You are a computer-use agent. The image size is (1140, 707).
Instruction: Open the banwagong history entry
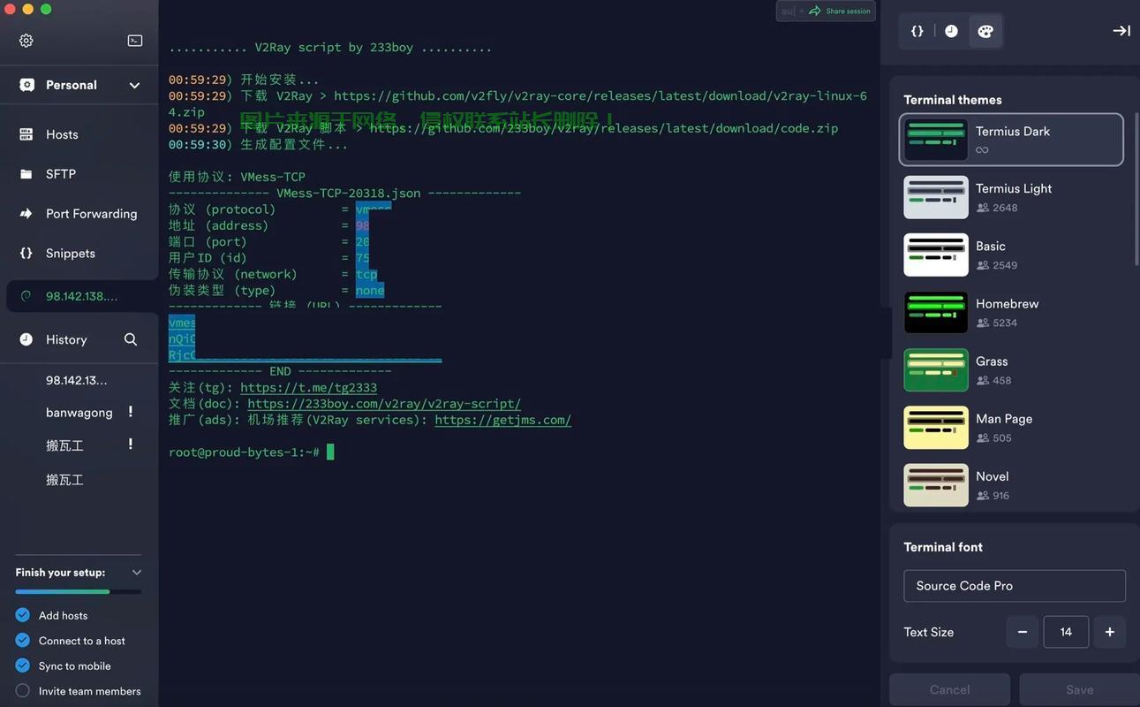(x=79, y=413)
